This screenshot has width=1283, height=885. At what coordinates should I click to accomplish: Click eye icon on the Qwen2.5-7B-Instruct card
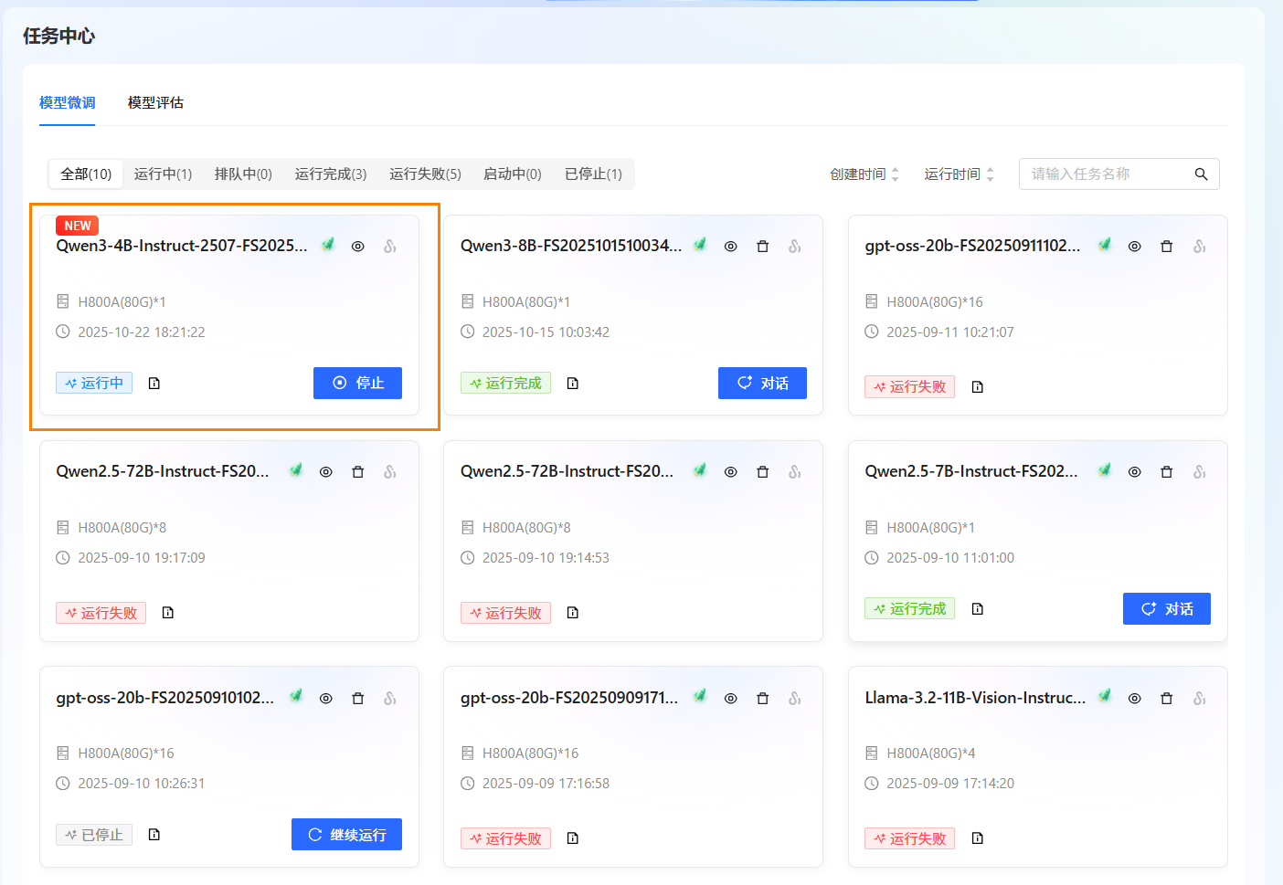1134,472
